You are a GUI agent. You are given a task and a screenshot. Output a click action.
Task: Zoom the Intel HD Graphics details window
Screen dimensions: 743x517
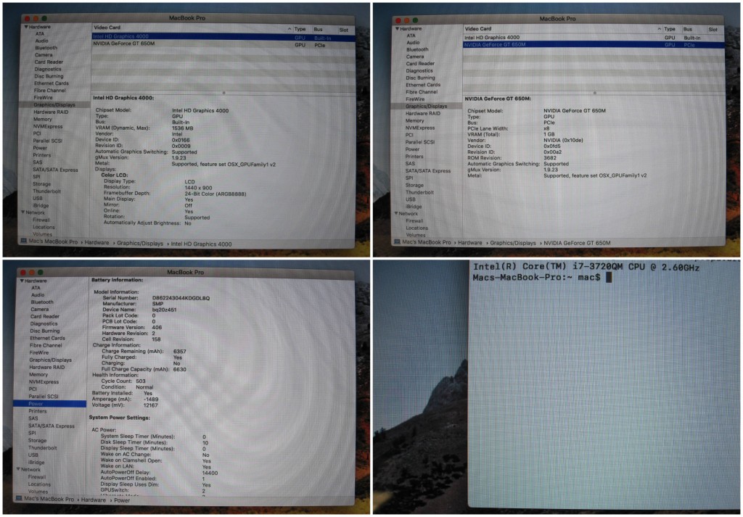[44, 18]
